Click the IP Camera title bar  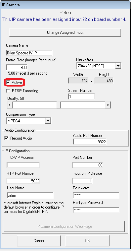point(65,5)
